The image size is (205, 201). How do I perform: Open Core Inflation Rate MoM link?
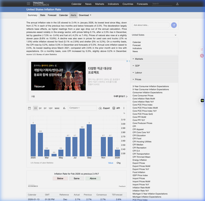pos(143,98)
